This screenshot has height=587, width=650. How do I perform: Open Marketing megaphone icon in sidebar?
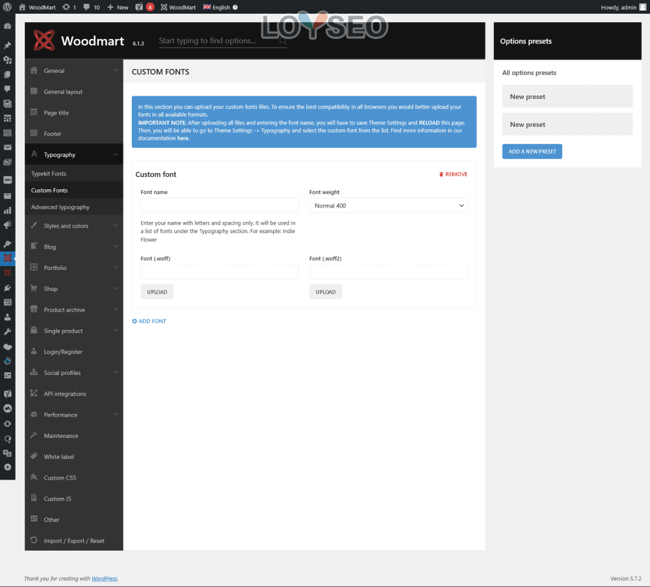7,225
